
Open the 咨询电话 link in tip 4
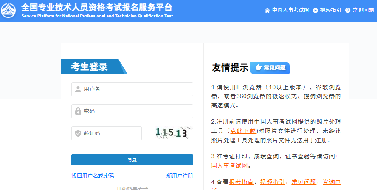(332, 182)
